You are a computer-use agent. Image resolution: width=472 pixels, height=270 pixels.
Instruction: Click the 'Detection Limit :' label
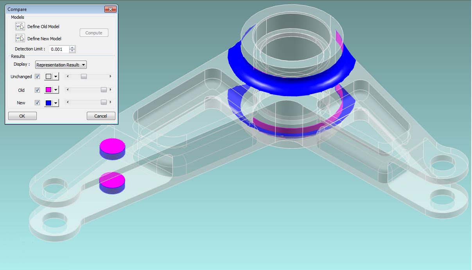coord(30,49)
